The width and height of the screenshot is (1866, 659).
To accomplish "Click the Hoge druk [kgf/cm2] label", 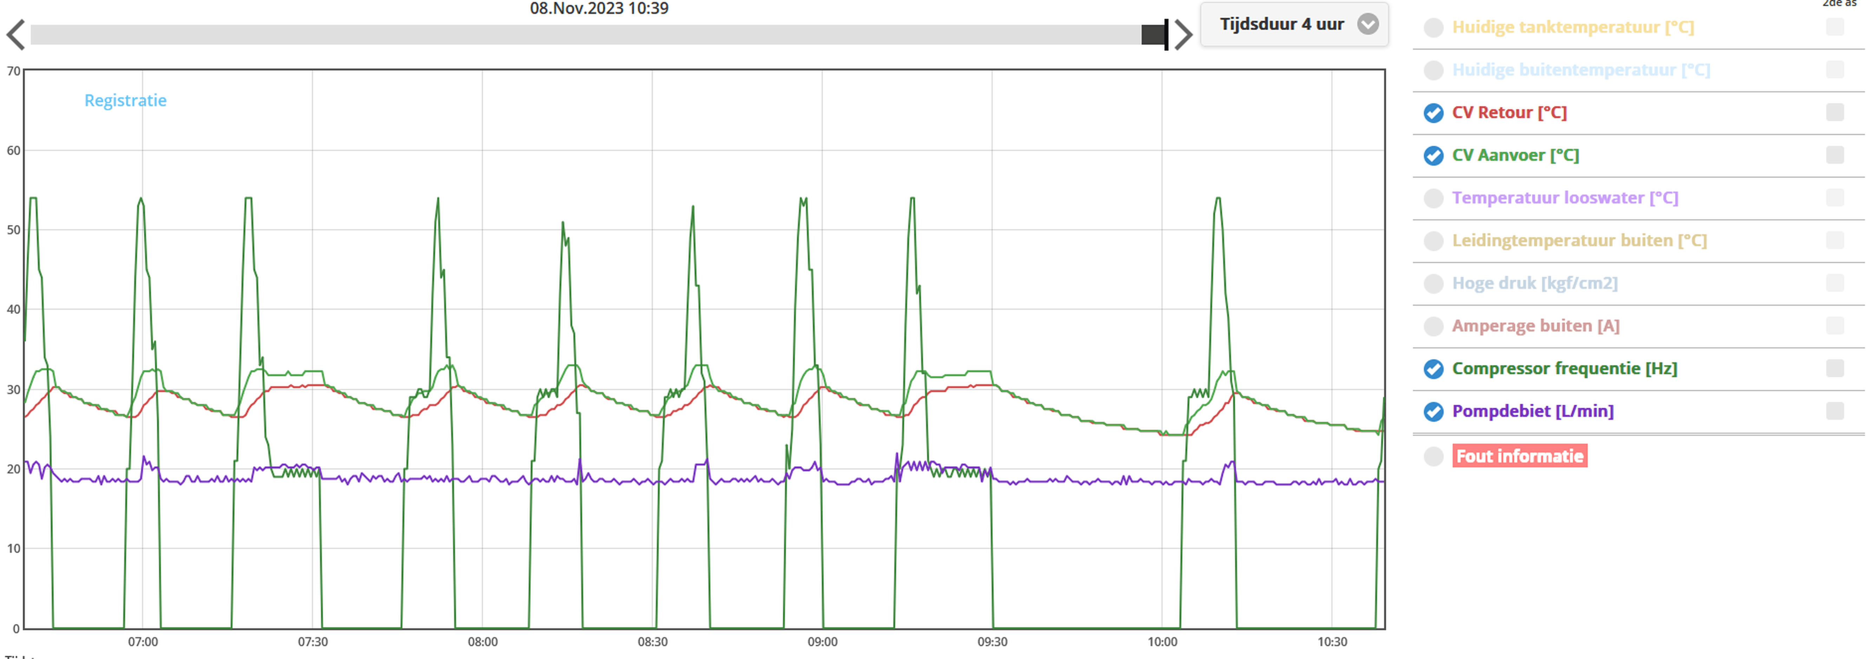I will tap(1534, 284).
